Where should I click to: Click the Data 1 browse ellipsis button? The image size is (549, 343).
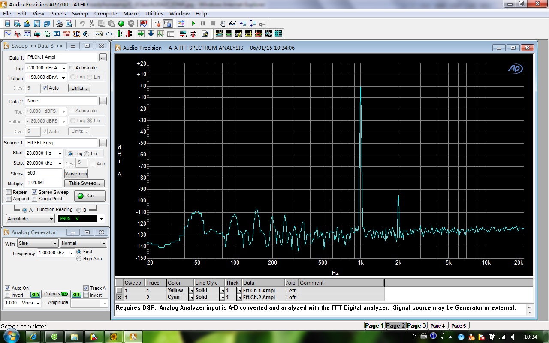103,57
